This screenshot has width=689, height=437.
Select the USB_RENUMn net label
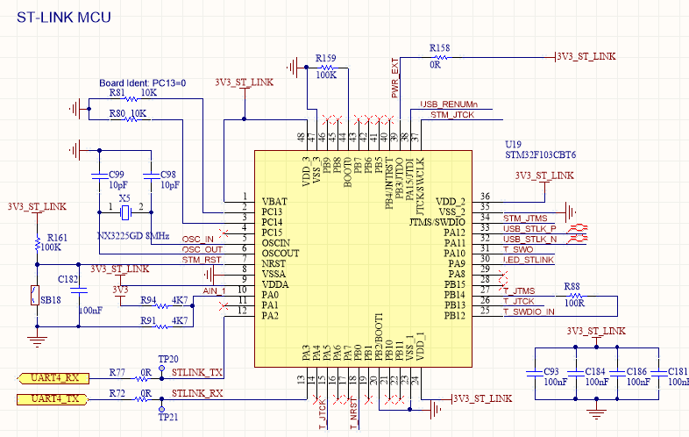pos(449,104)
